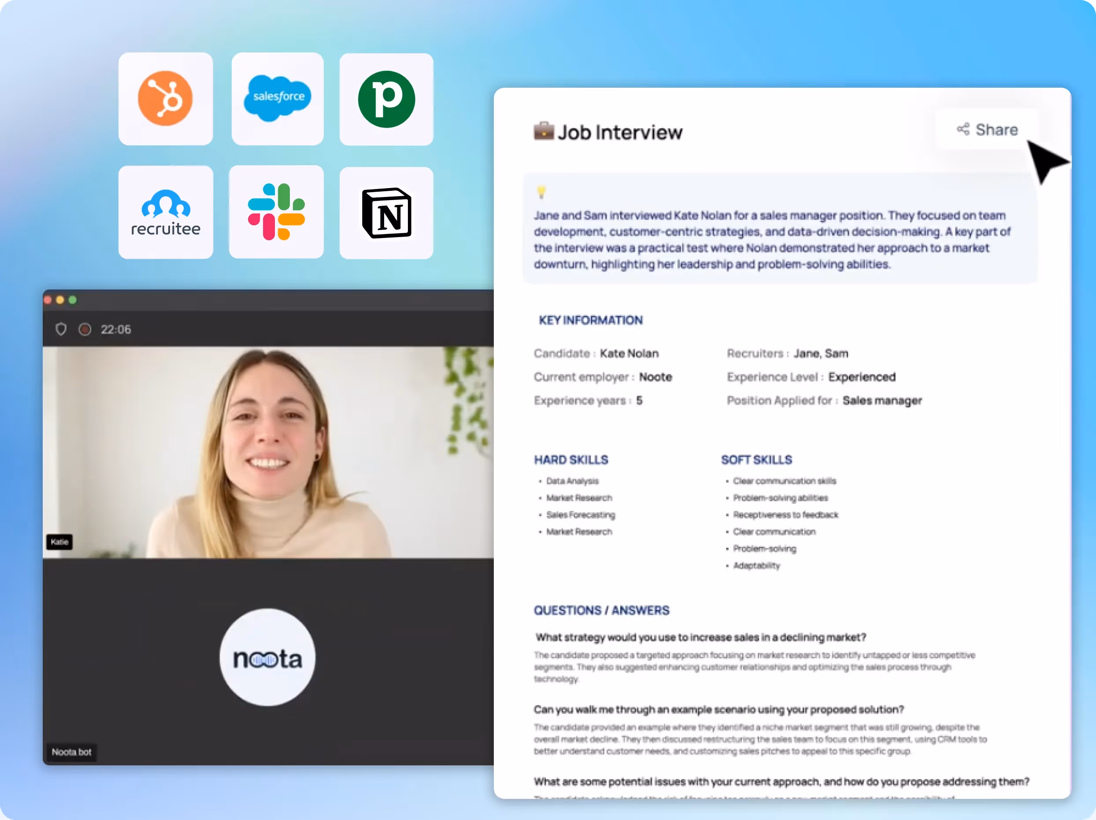Select the Salesforce integration tile

click(x=278, y=99)
